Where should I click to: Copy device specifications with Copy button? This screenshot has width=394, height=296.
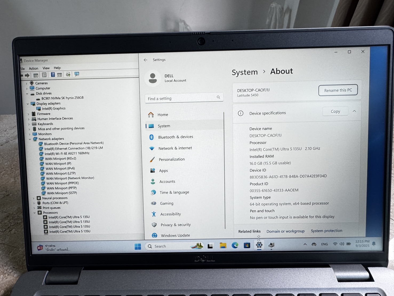[x=335, y=111]
